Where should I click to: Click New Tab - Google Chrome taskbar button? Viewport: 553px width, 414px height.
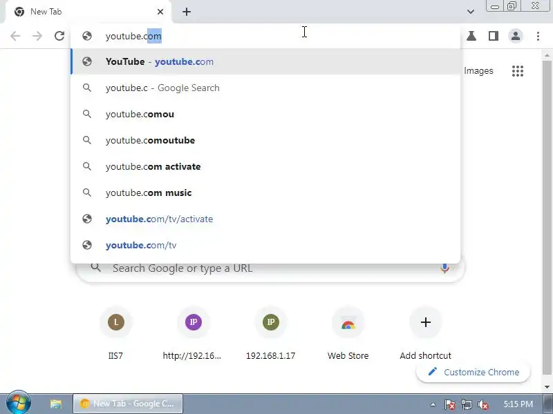click(128, 404)
